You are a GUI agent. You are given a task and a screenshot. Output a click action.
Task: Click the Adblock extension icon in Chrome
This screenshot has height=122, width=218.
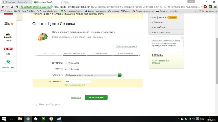(x=205, y=6)
